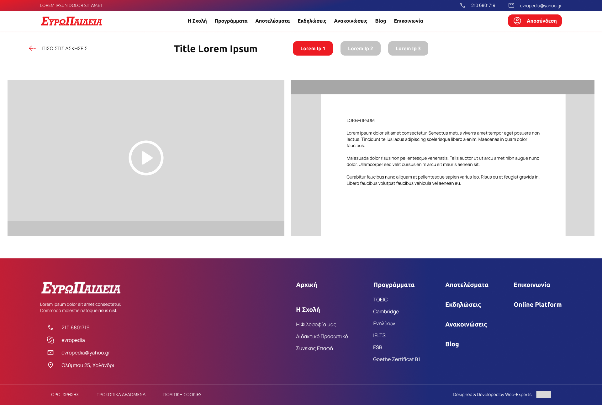Viewport: 602px width, 405px height.
Task: Click the user profile icon in Αποσύνδεση button
Action: click(517, 21)
